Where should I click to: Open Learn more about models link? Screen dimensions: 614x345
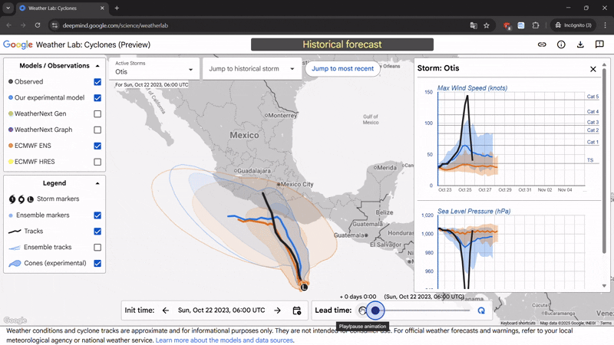(224, 340)
